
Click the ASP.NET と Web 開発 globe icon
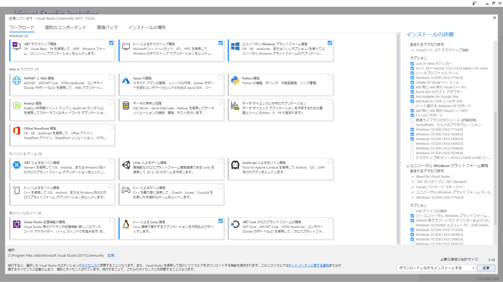coord(17,80)
